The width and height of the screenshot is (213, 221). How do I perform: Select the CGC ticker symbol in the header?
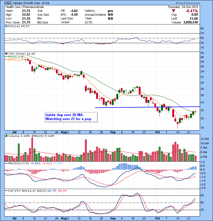pyautogui.click(x=8, y=3)
